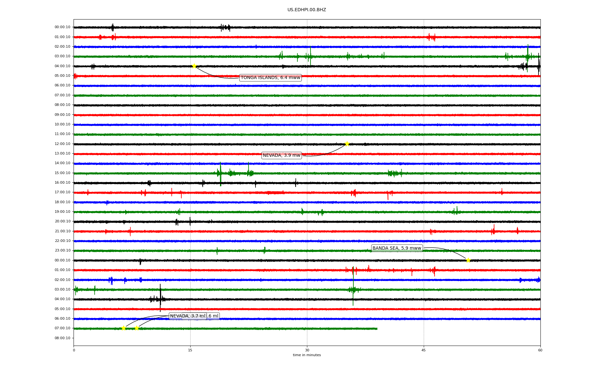The height and width of the screenshot is (384, 614).
Task: Click the 45 tick label on the x-axis
Action: (x=424, y=350)
